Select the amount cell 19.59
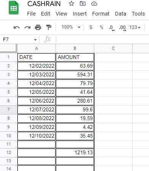 75,119
